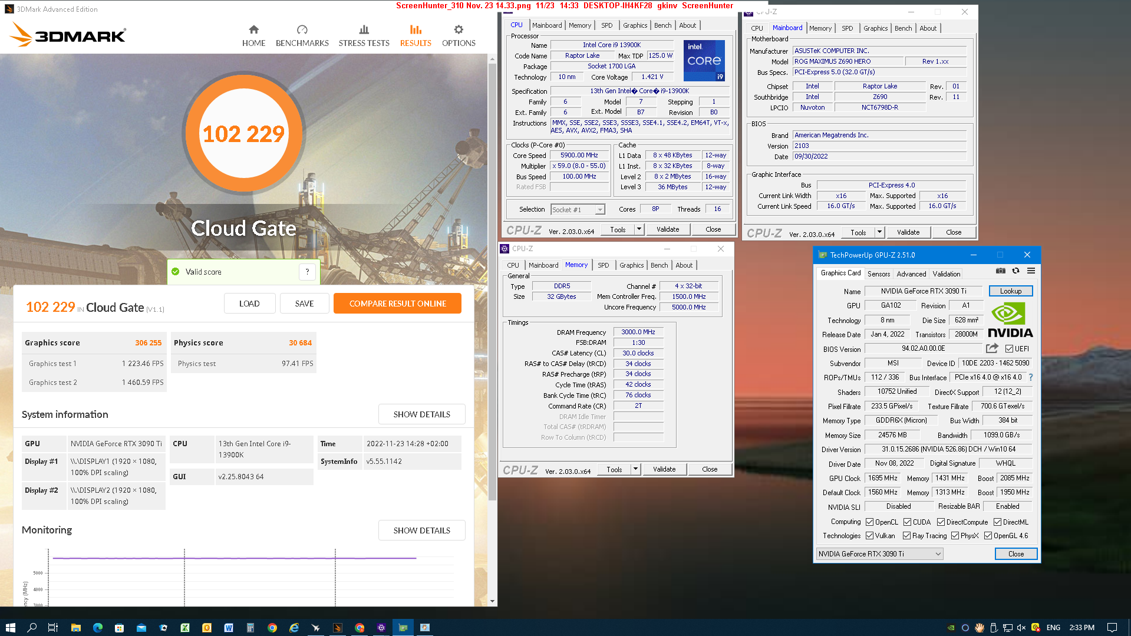Screen dimensions: 1131x636
Task: Click Lookup button in GPU-Z
Action: tap(1010, 291)
